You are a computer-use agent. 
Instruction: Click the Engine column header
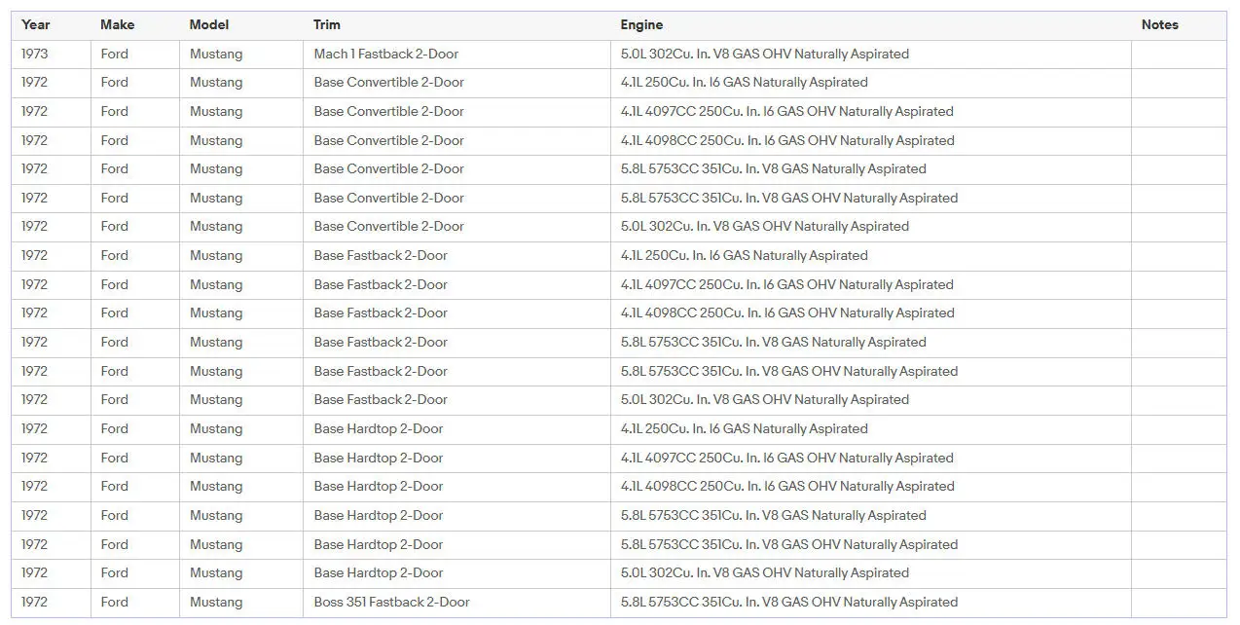coord(870,25)
